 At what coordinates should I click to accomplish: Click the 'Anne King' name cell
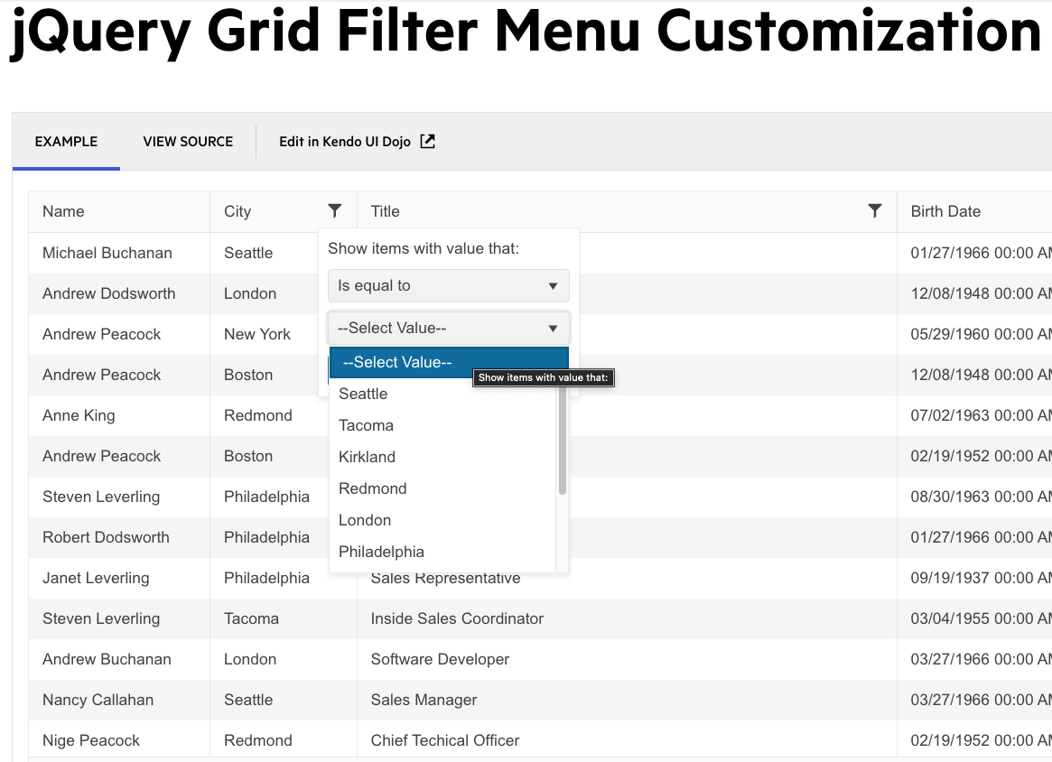coord(119,415)
